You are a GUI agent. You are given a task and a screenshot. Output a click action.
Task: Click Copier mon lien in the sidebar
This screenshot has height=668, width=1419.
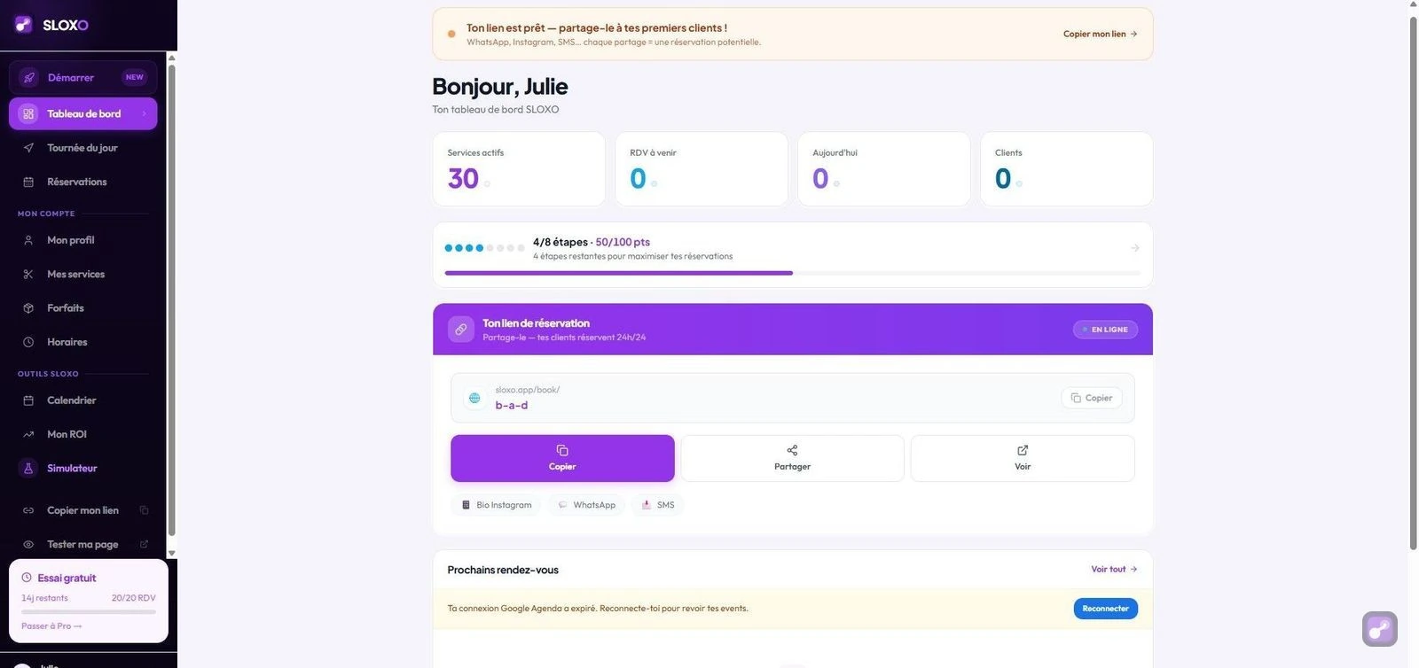pyautogui.click(x=83, y=510)
